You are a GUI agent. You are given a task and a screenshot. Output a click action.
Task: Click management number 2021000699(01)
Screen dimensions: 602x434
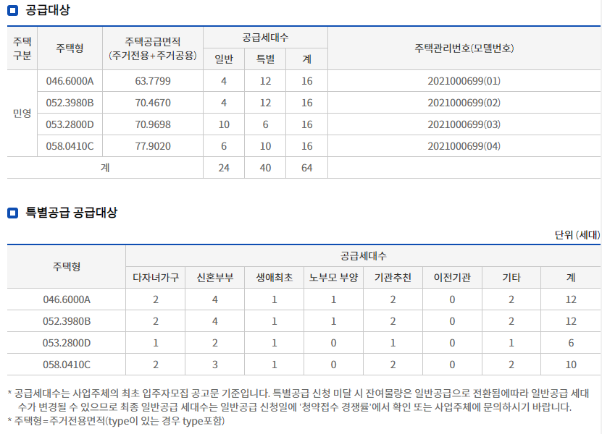pos(464,81)
